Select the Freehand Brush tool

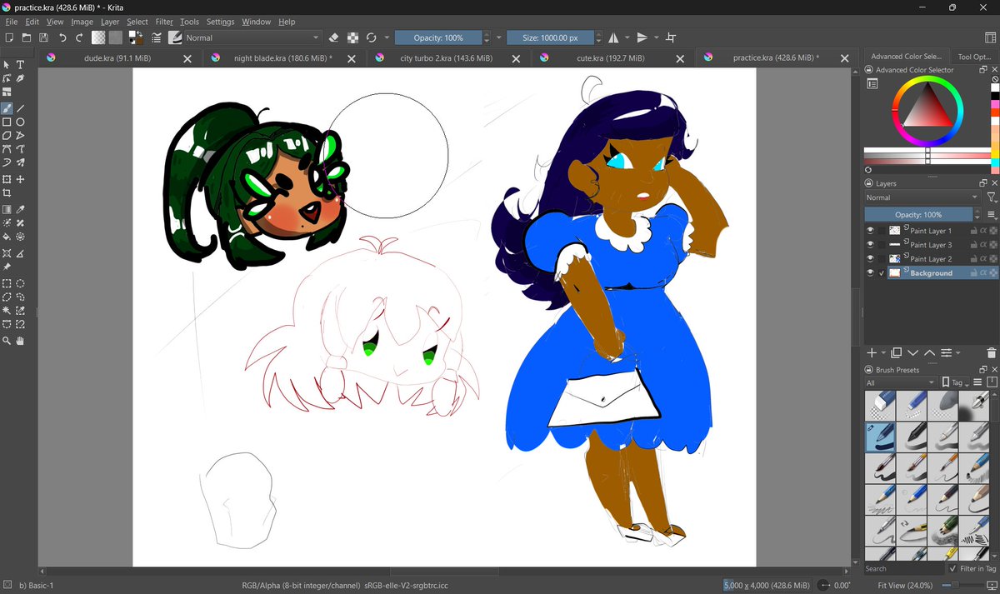click(7, 109)
